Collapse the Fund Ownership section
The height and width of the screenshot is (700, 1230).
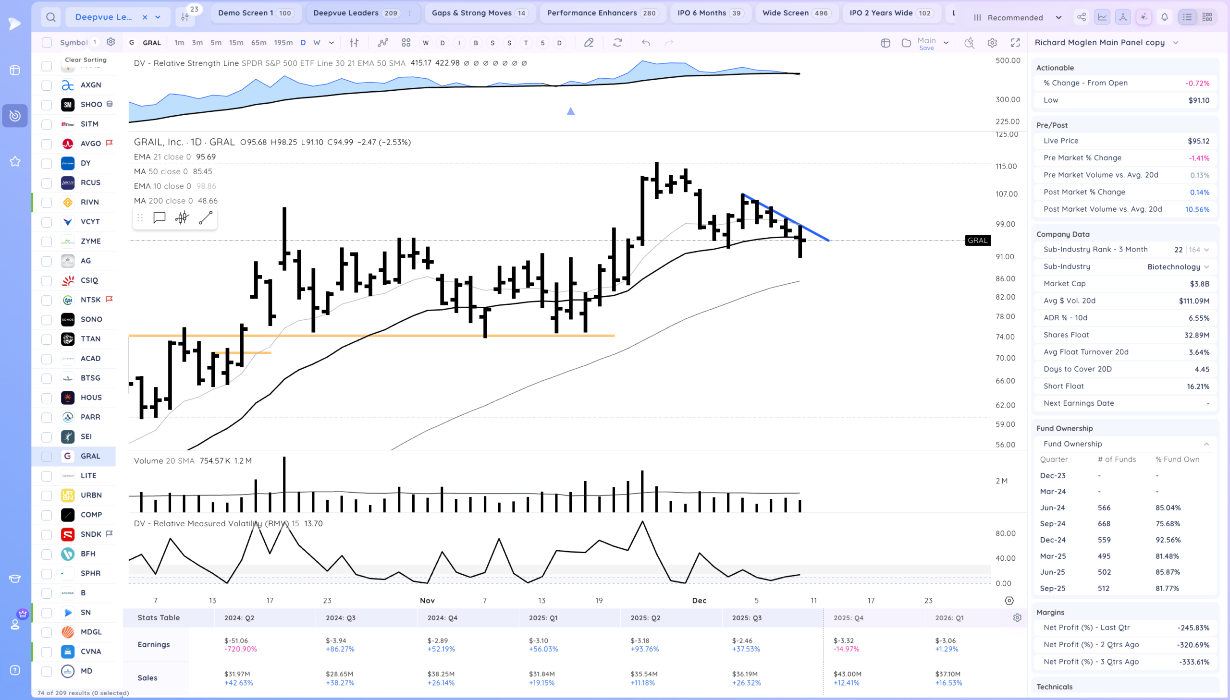[x=1206, y=444]
